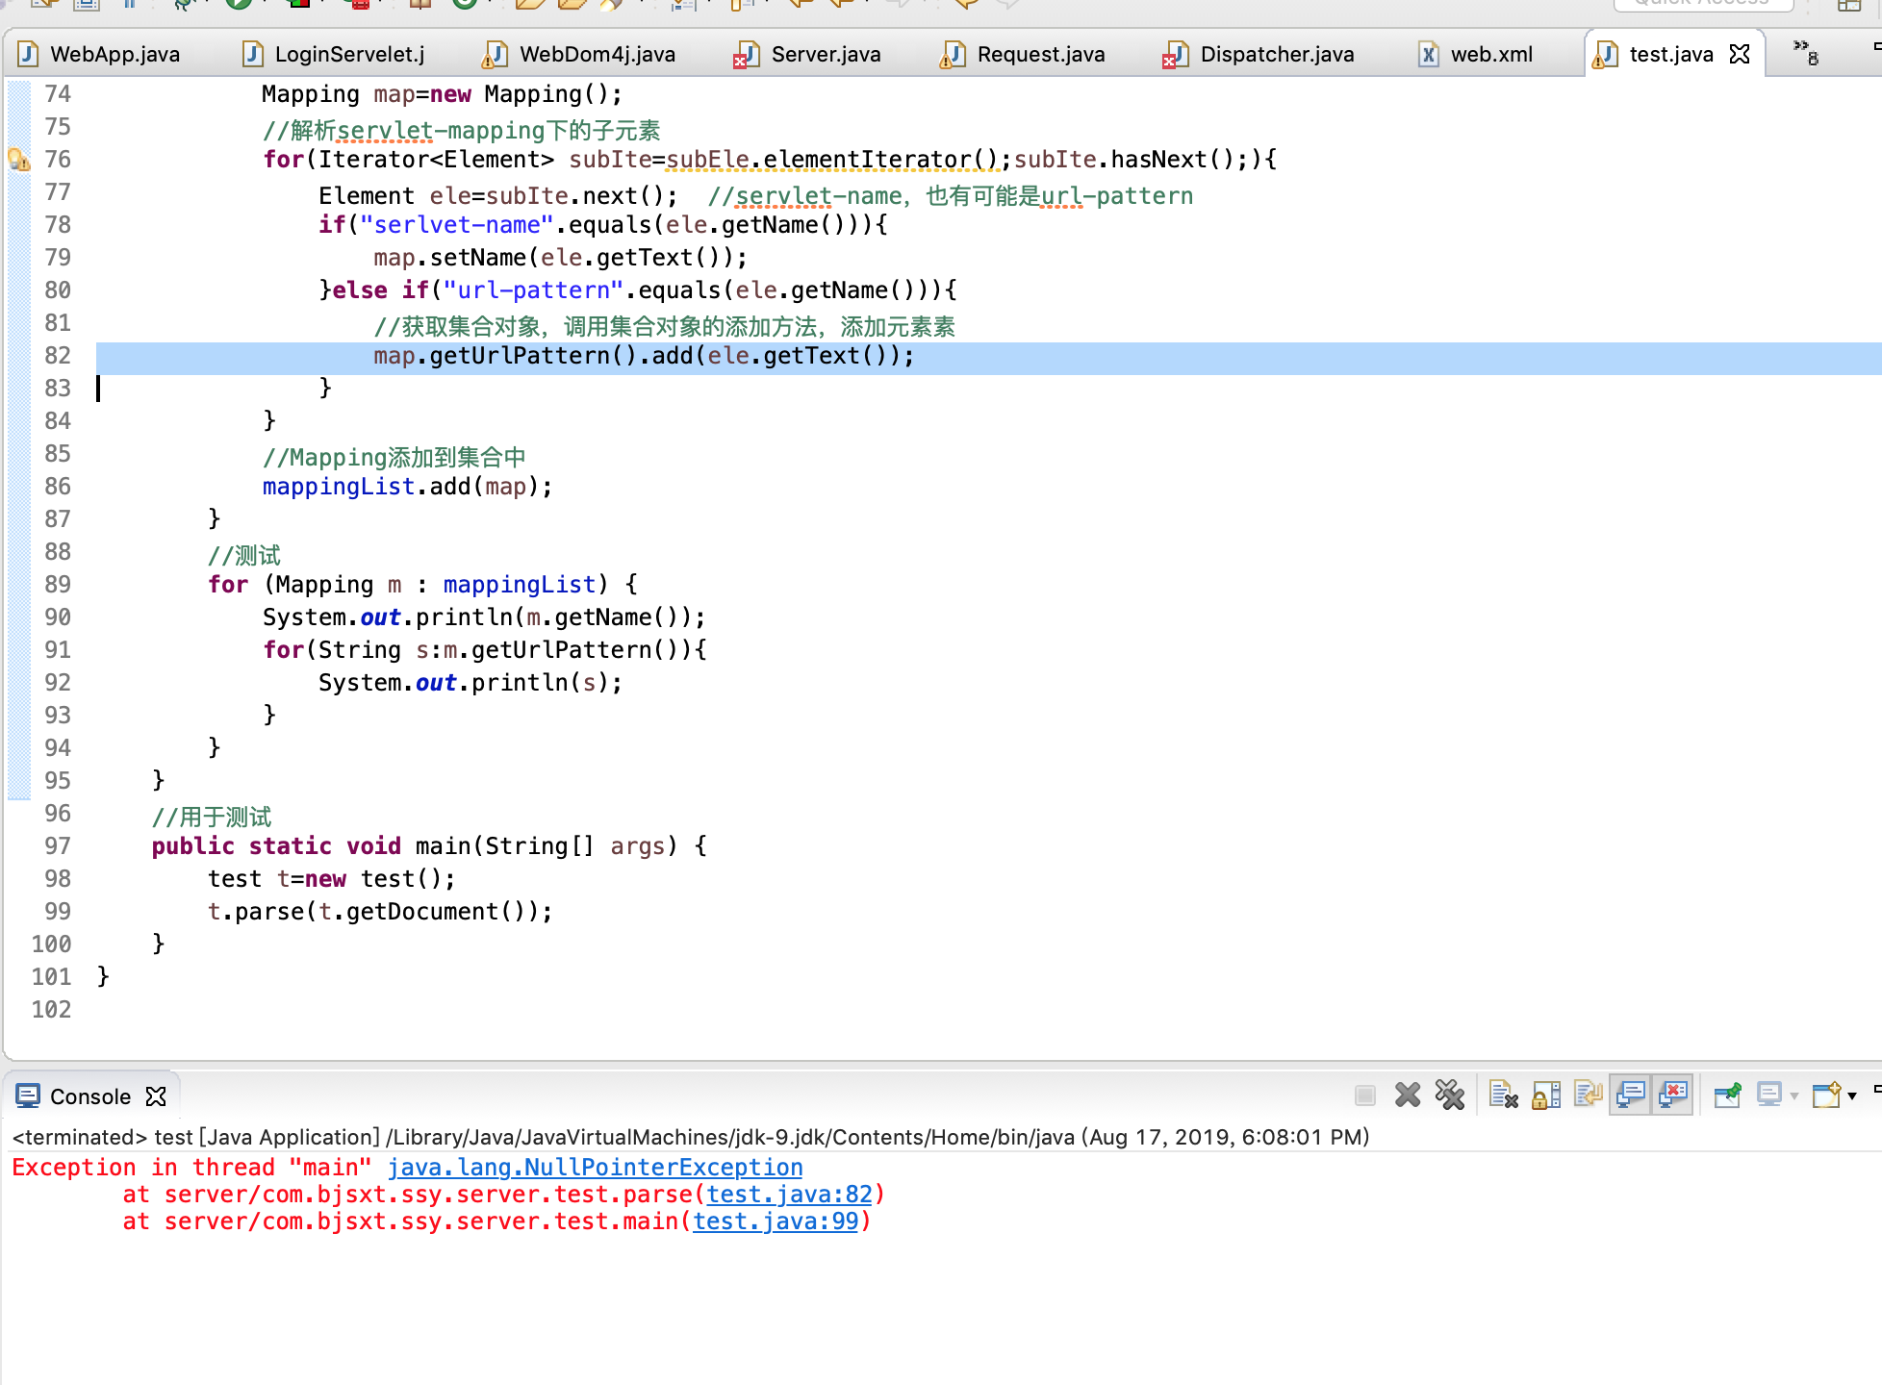The image size is (1882, 1385).
Task: Remove the launch with the single X icon
Action: pos(1408,1095)
